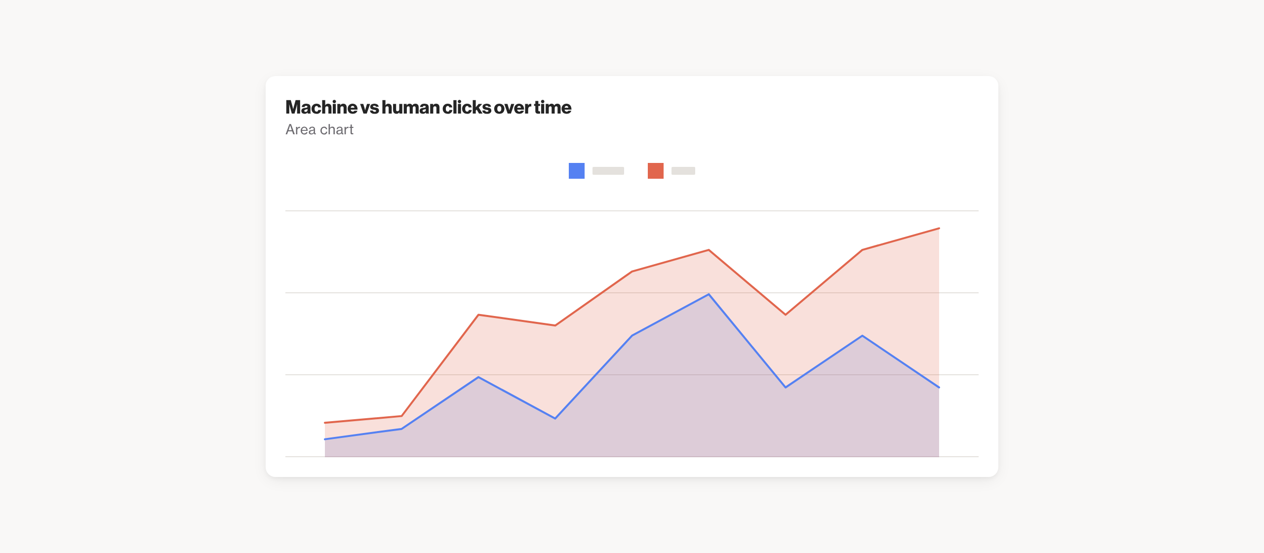Click the blue legend color swatch
Image resolution: width=1264 pixels, height=553 pixels.
tap(576, 171)
